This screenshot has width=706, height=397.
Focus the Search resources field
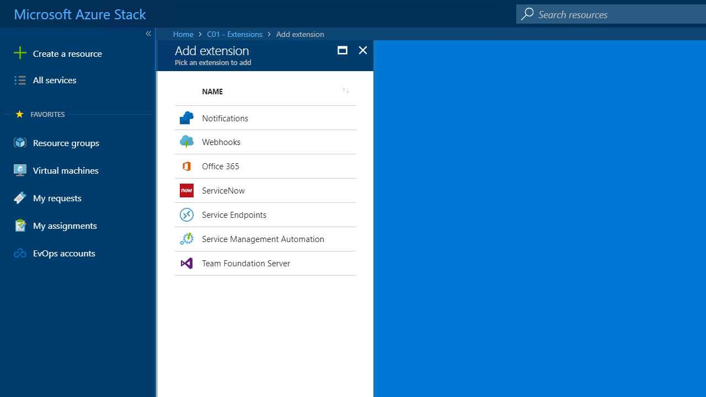point(611,14)
